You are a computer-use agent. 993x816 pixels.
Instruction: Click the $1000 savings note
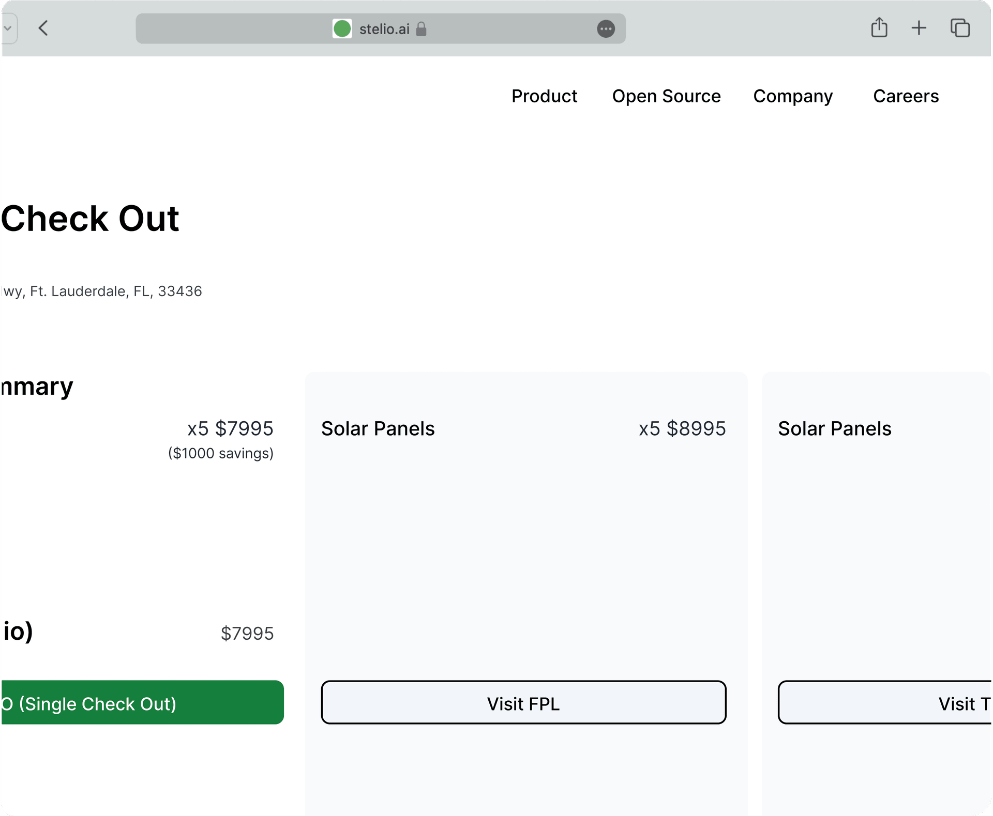[221, 453]
